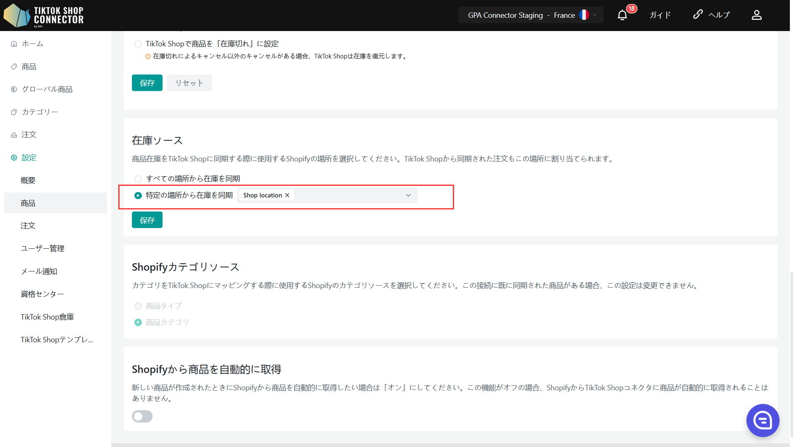Image resolution: width=794 pixels, height=447 pixels.
Task: Click 保存 button in 在庫ソース section
Action: click(x=147, y=220)
